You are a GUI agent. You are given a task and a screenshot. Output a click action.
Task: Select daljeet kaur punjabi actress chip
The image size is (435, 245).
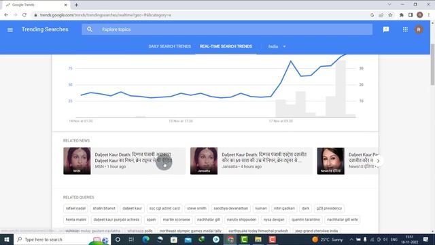[x=116, y=220]
